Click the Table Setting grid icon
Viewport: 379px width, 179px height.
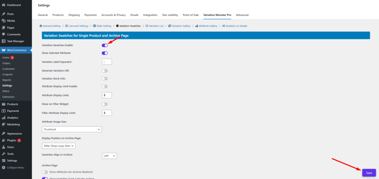pyautogui.click(x=95, y=26)
